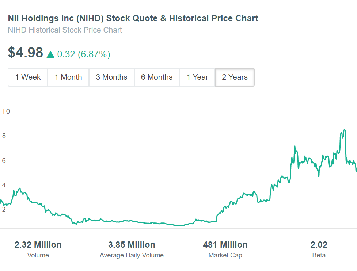
Task: Show the 6 Months price history
Action: tap(157, 77)
